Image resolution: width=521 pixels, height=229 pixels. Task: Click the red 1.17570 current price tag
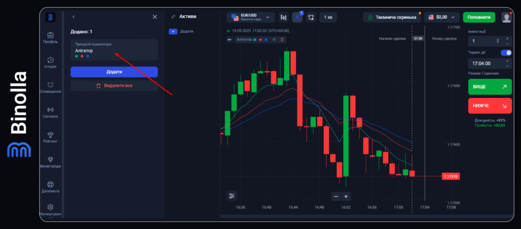[x=450, y=177]
